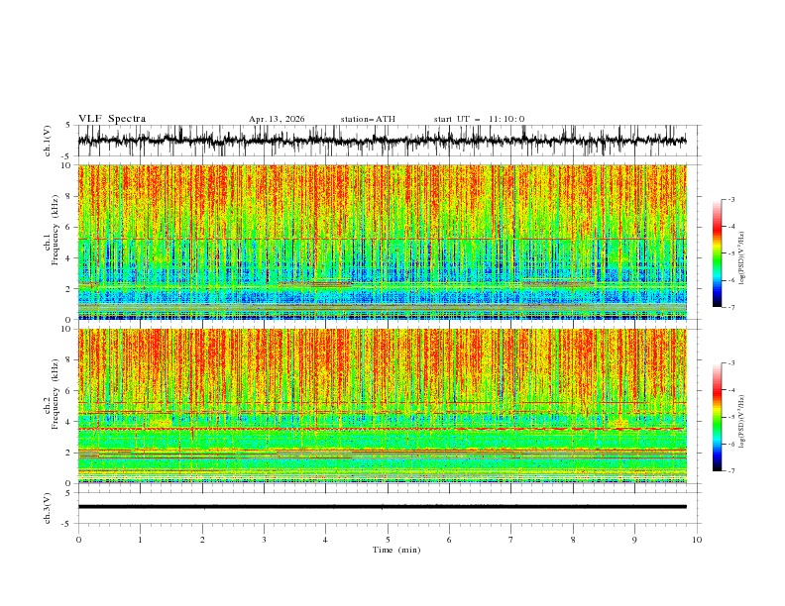
Task: Click the 'VLF Spectra' title text
Action: tap(112, 119)
